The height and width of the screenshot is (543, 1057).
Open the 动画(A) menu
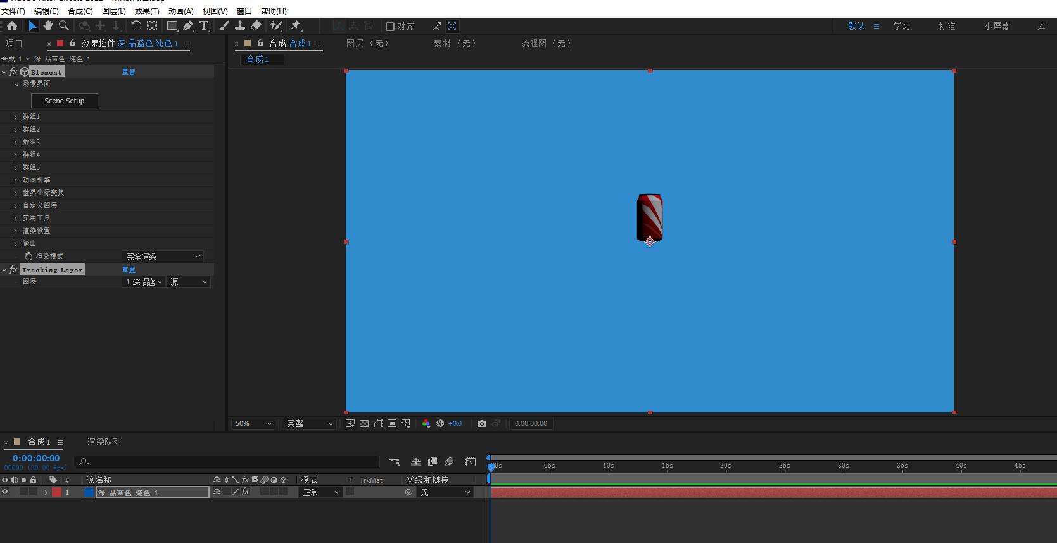coord(181,11)
